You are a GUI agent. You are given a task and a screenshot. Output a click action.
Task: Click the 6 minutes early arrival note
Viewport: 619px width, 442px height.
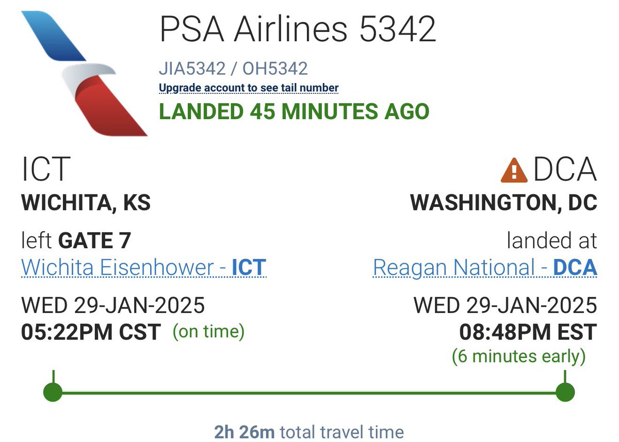point(518,356)
